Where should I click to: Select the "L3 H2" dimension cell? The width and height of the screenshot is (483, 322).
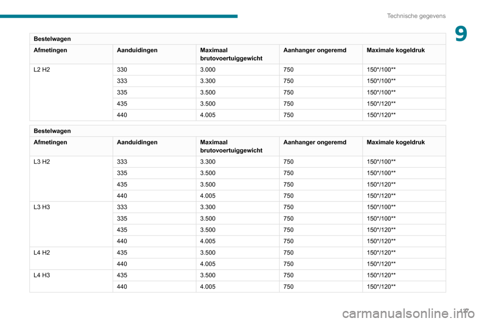(42, 162)
